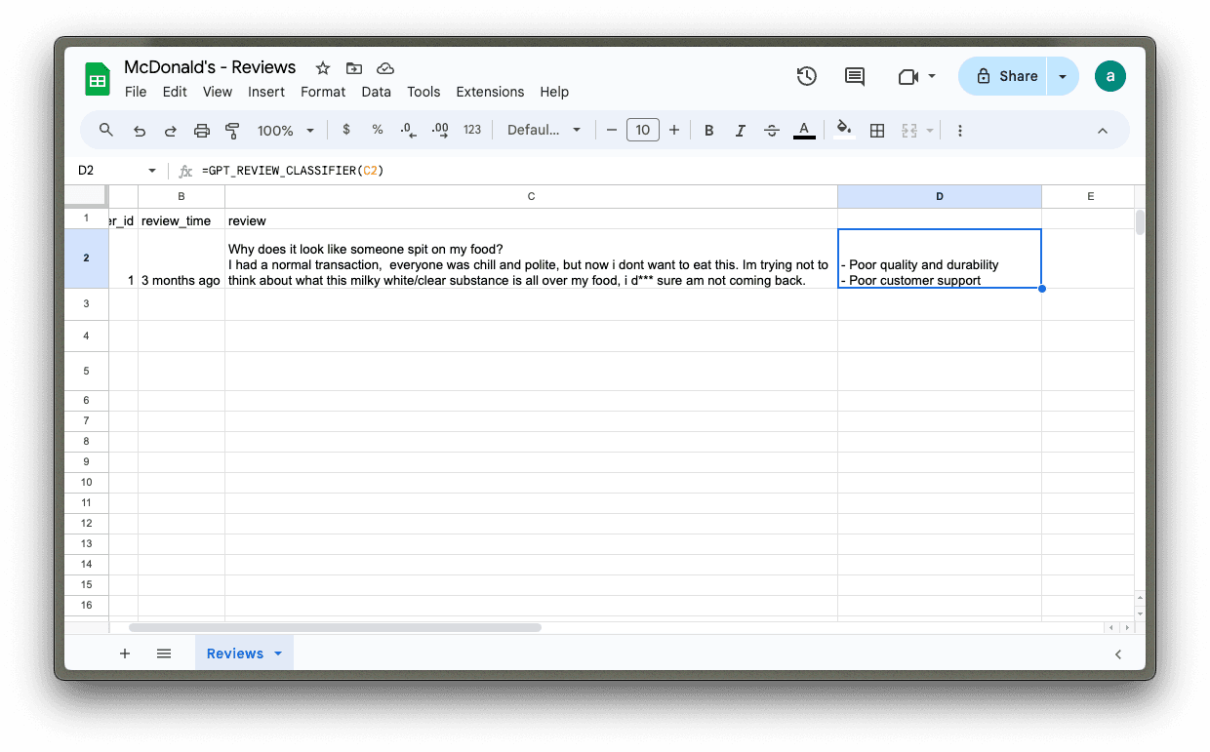Toggle strikethrough formatting
The image size is (1210, 752).
[771, 129]
